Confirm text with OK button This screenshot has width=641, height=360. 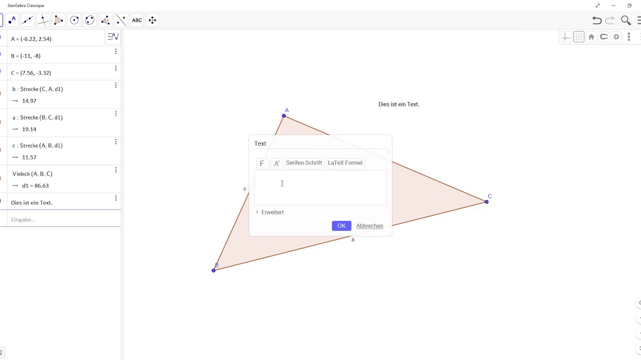click(342, 226)
